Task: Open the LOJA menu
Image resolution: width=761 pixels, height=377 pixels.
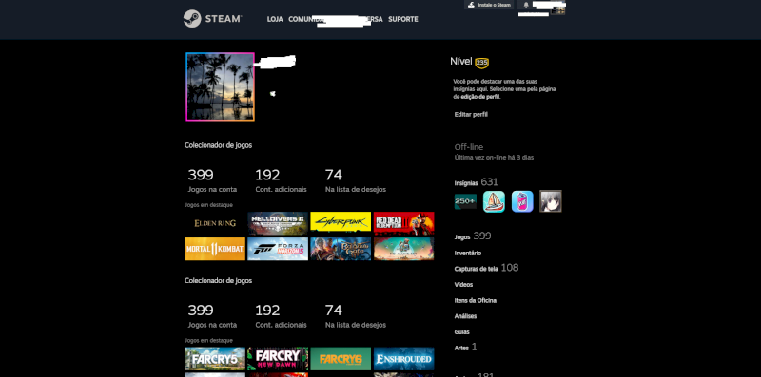Action: point(275,19)
